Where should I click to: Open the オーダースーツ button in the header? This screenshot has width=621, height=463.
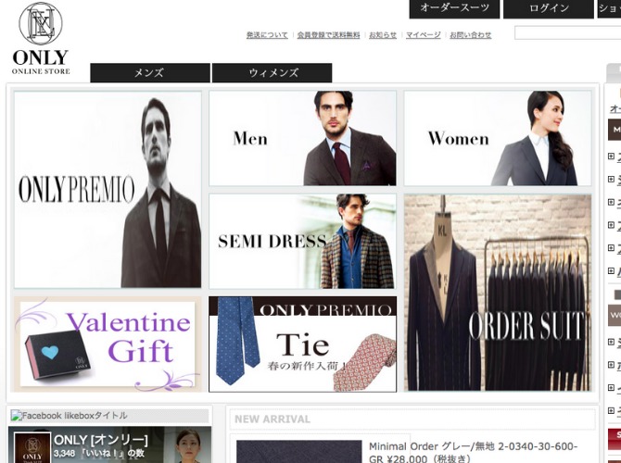[454, 8]
